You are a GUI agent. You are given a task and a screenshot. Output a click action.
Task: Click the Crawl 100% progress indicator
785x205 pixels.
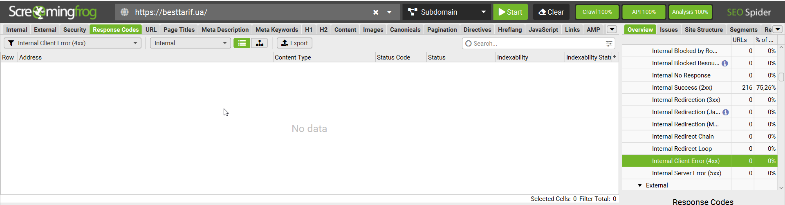point(597,12)
